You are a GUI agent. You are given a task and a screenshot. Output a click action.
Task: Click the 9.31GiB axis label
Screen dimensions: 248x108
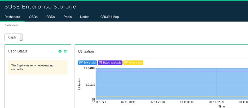point(90,85)
